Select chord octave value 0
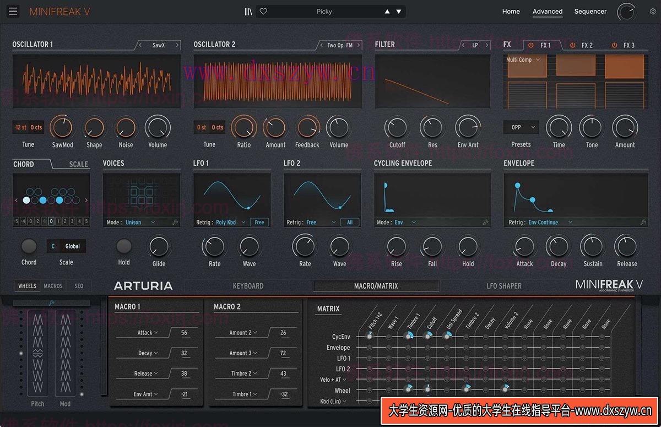The width and height of the screenshot is (661, 427). click(51, 221)
